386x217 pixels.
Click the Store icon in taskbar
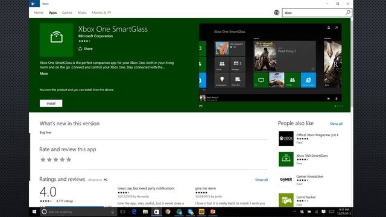pos(157,212)
